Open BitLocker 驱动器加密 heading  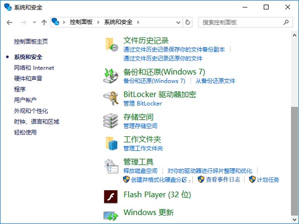(160, 94)
